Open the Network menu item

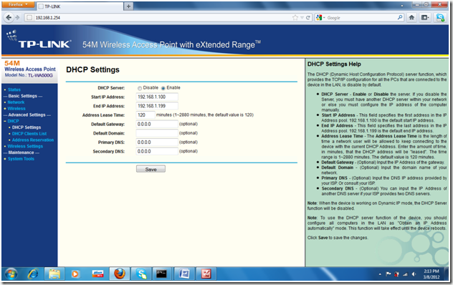pyautogui.click(x=16, y=102)
